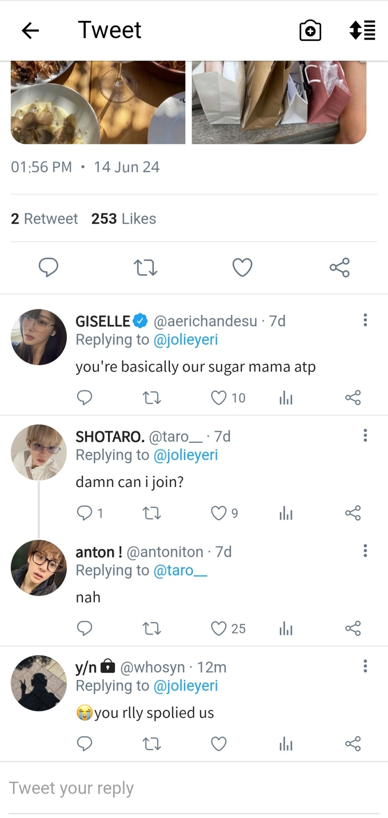Share anton's "nah" reply
Viewport: 388px width, 818px height.
click(353, 628)
